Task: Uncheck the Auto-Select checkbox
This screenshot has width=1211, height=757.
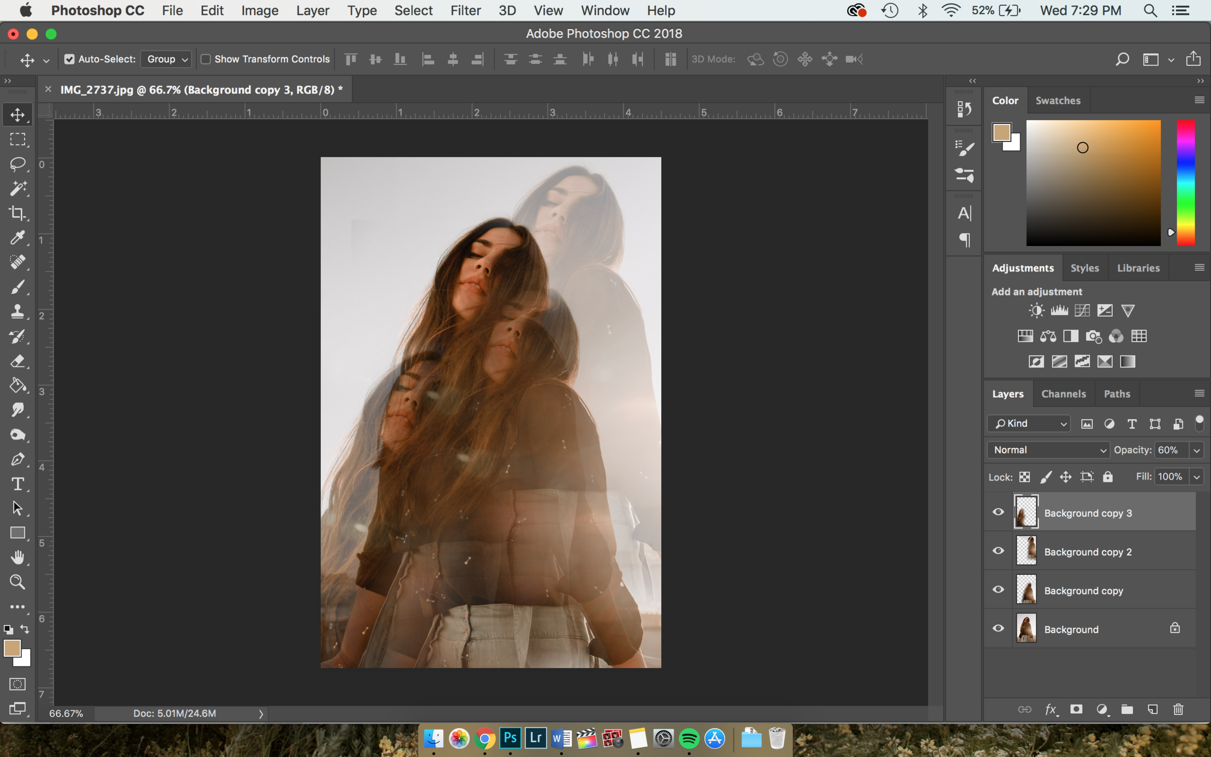Action: [x=70, y=59]
